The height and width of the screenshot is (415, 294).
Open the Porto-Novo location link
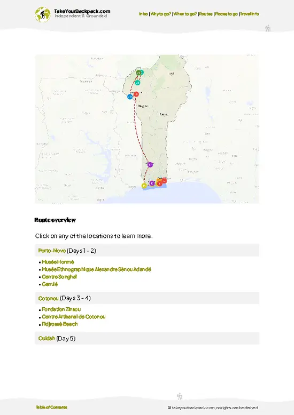(x=52, y=251)
